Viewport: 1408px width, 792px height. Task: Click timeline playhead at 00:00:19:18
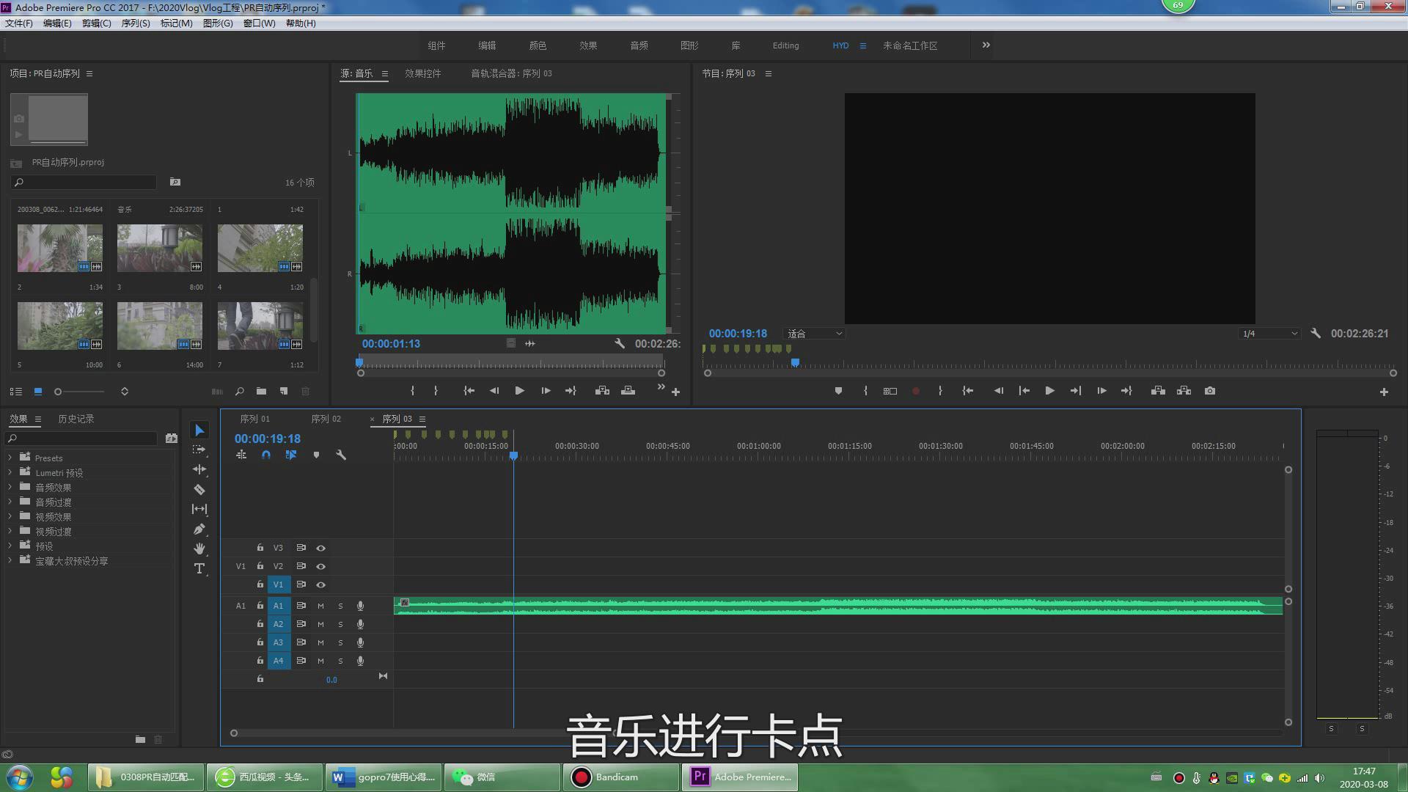(x=513, y=455)
